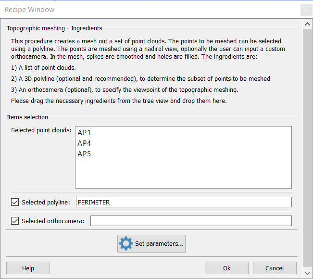Close the Recipe Window

click(x=306, y=10)
